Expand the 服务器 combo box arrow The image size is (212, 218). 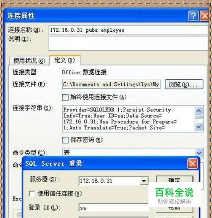pyautogui.click(x=144, y=181)
